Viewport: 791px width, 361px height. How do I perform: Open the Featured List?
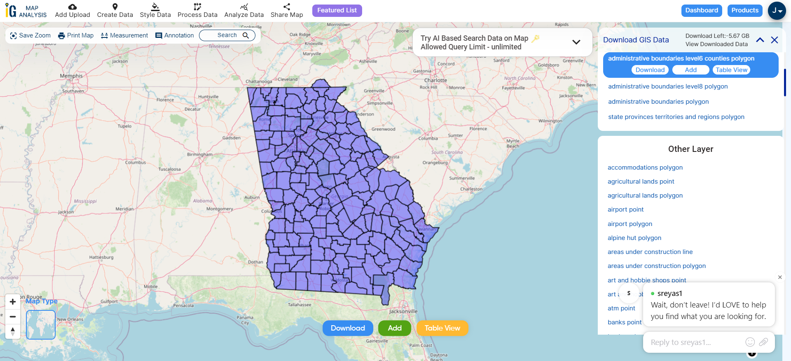click(x=337, y=11)
